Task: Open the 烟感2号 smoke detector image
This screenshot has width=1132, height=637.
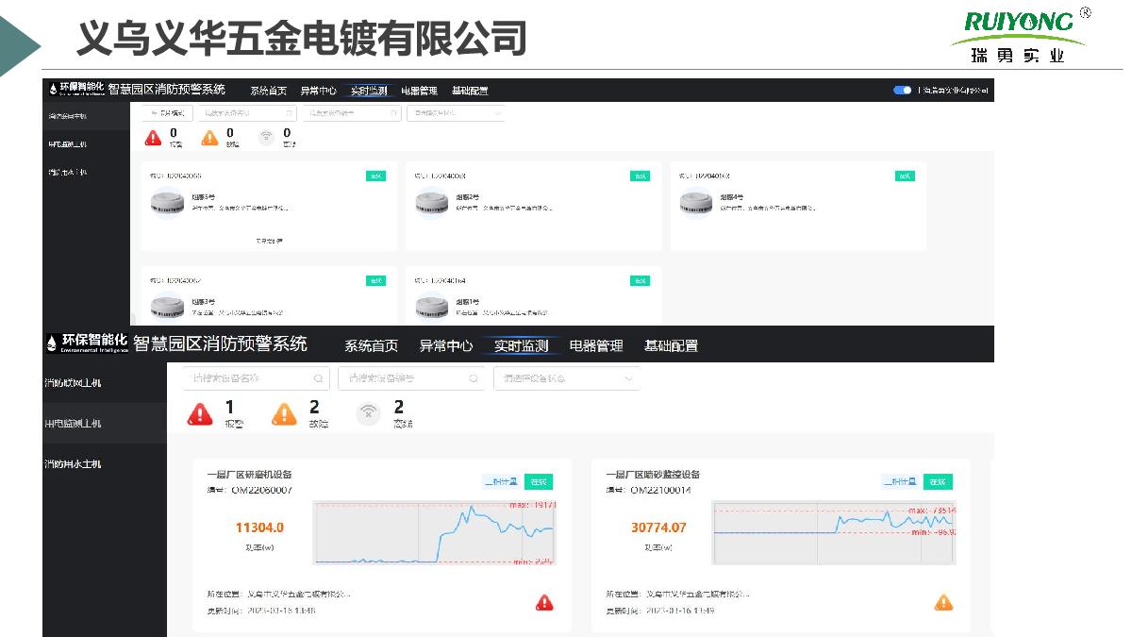Action: click(x=432, y=202)
